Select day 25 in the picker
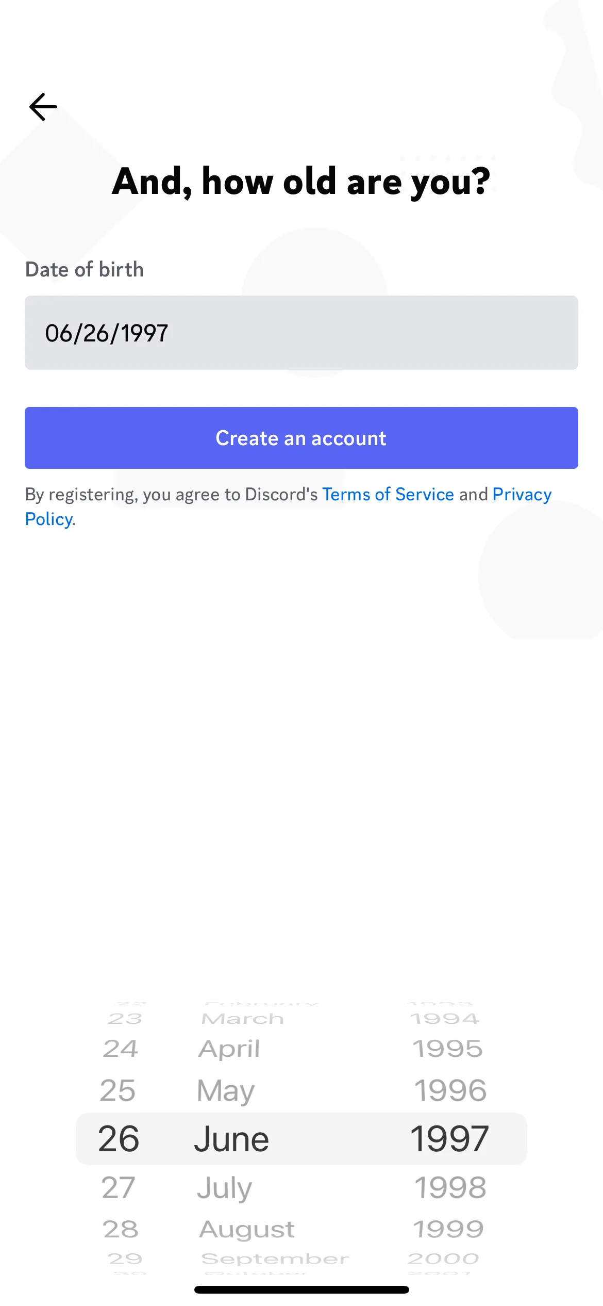This screenshot has width=603, height=1306. 118,1090
